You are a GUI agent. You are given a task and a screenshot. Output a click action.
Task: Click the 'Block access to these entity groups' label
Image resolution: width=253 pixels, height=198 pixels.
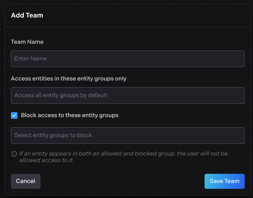pos(70,115)
